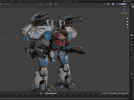Switch to the Shading workspace tab

tap(35, 2)
